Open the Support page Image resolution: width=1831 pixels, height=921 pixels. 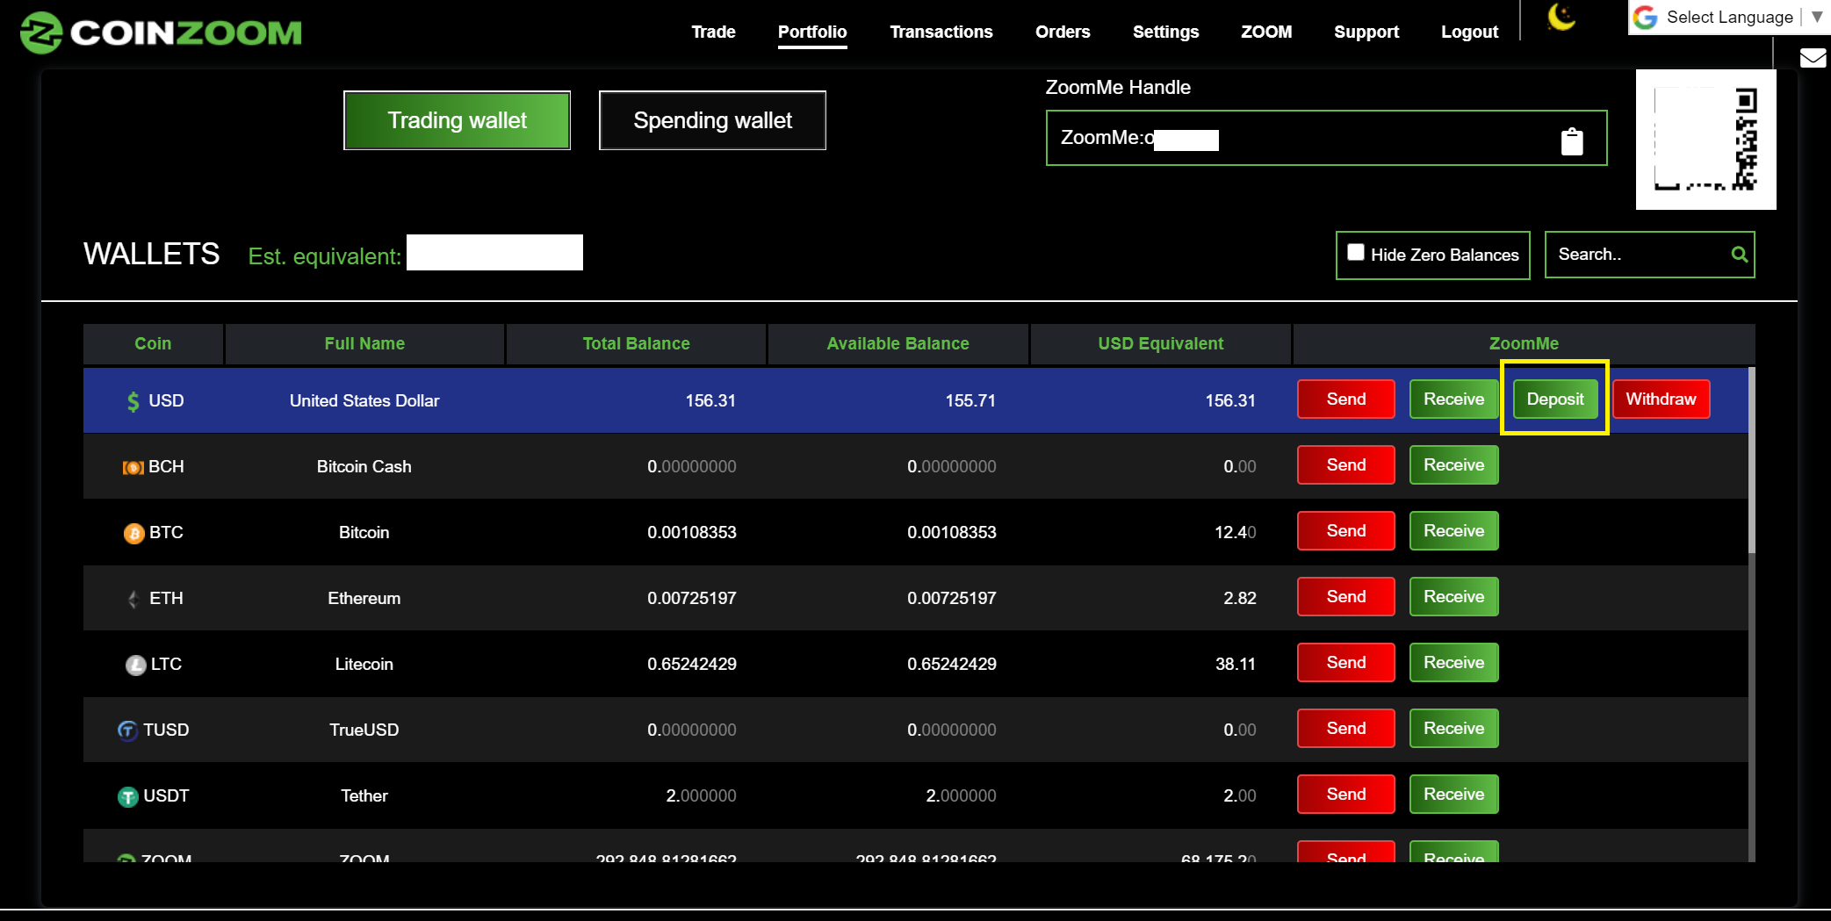click(1366, 32)
